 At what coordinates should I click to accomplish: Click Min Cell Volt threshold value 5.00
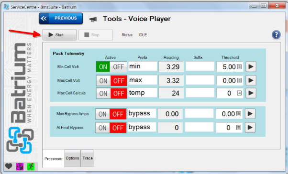229,67
